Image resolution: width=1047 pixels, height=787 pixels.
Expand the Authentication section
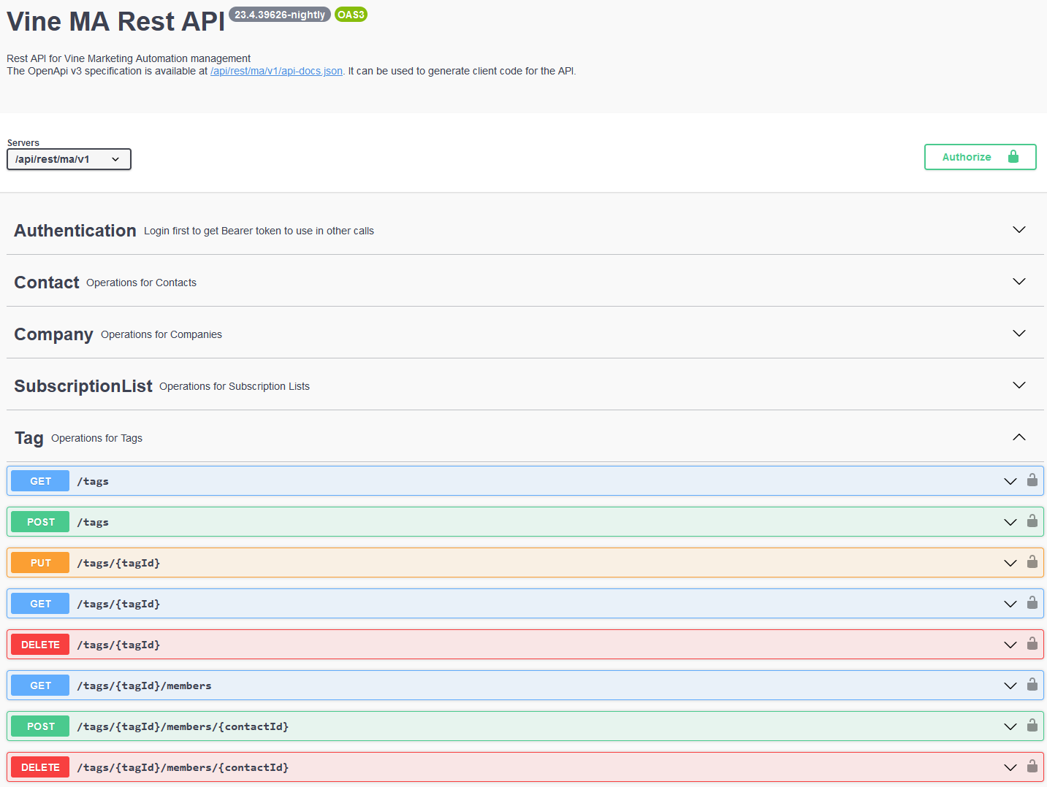click(1019, 230)
